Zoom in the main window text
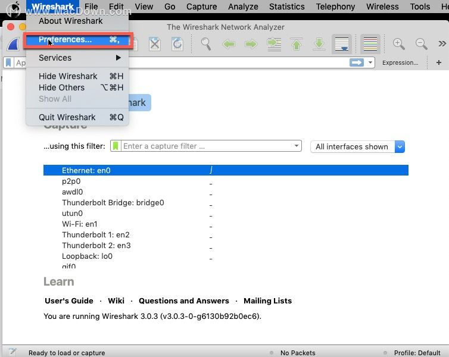This screenshot has height=357, width=449. (x=398, y=44)
